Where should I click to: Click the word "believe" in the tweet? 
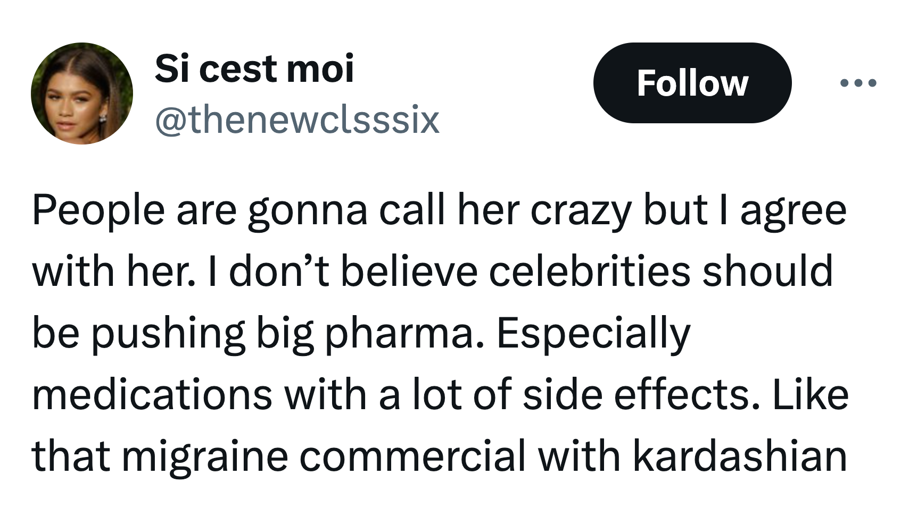click(x=409, y=271)
